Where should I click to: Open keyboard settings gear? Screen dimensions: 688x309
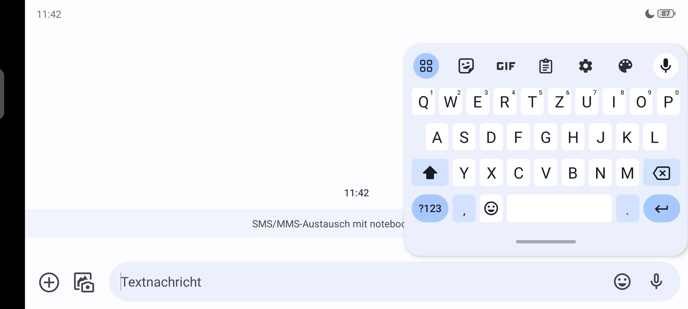[x=586, y=66]
